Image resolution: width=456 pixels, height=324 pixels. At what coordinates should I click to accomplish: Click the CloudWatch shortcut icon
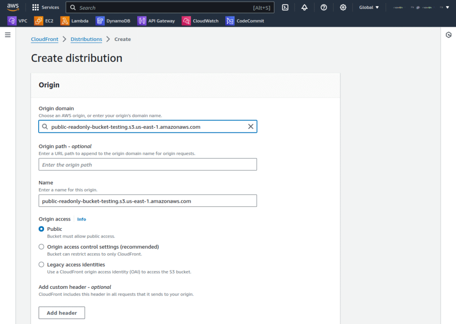click(x=187, y=21)
